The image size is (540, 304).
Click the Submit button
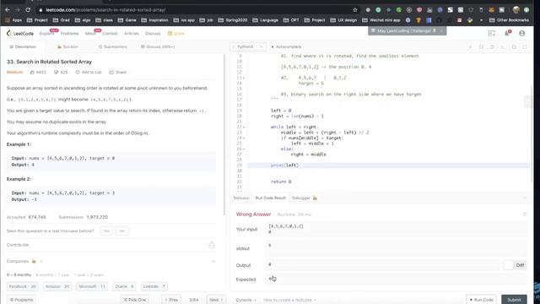[514, 300]
